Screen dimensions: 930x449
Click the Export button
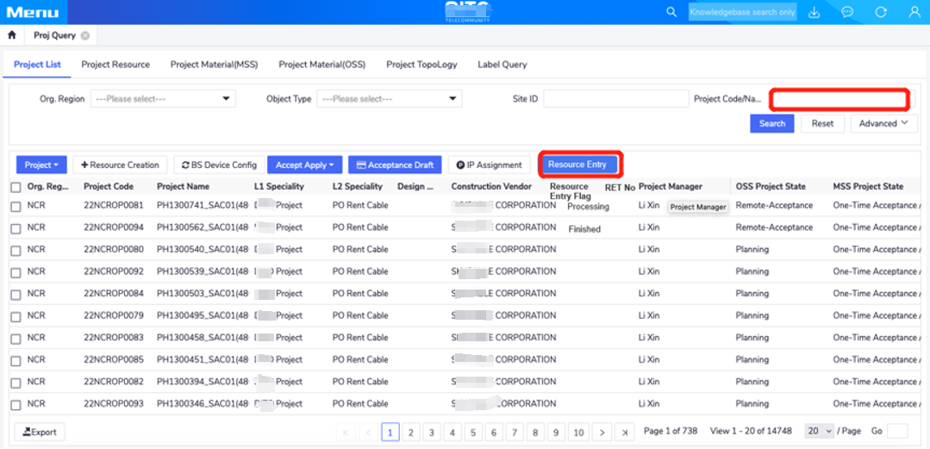point(40,433)
